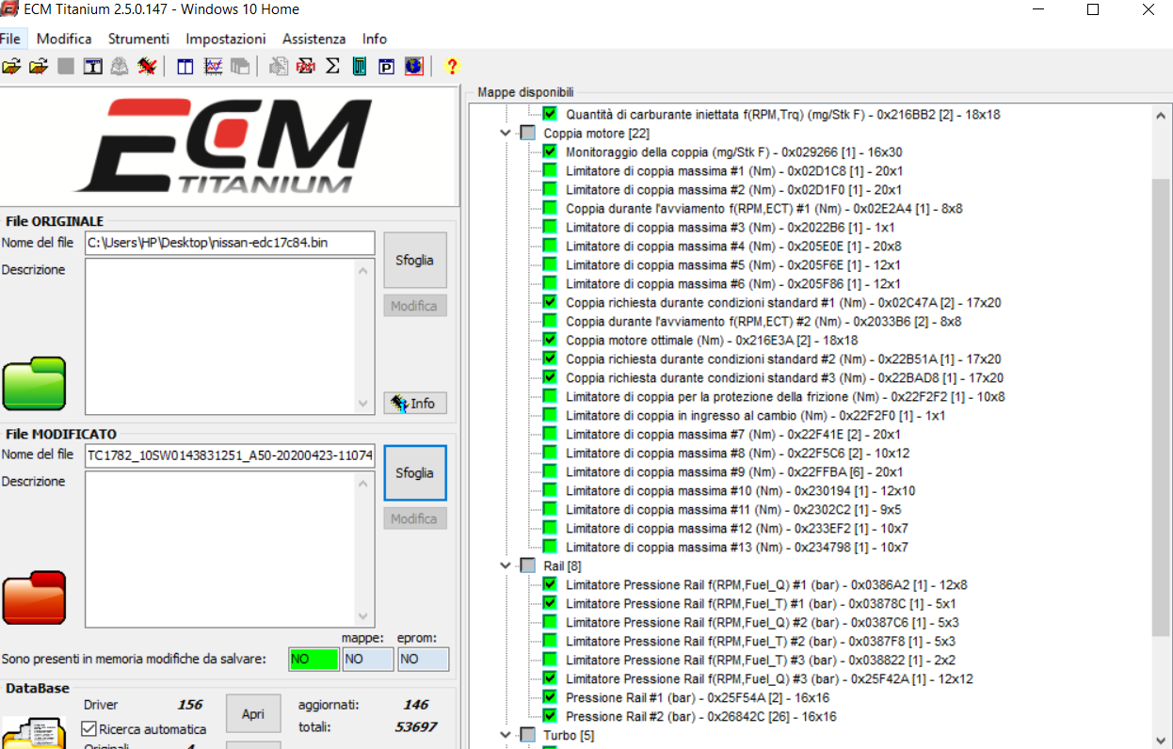Click the eprom NO status field
The image size is (1173, 749).
coord(424,660)
